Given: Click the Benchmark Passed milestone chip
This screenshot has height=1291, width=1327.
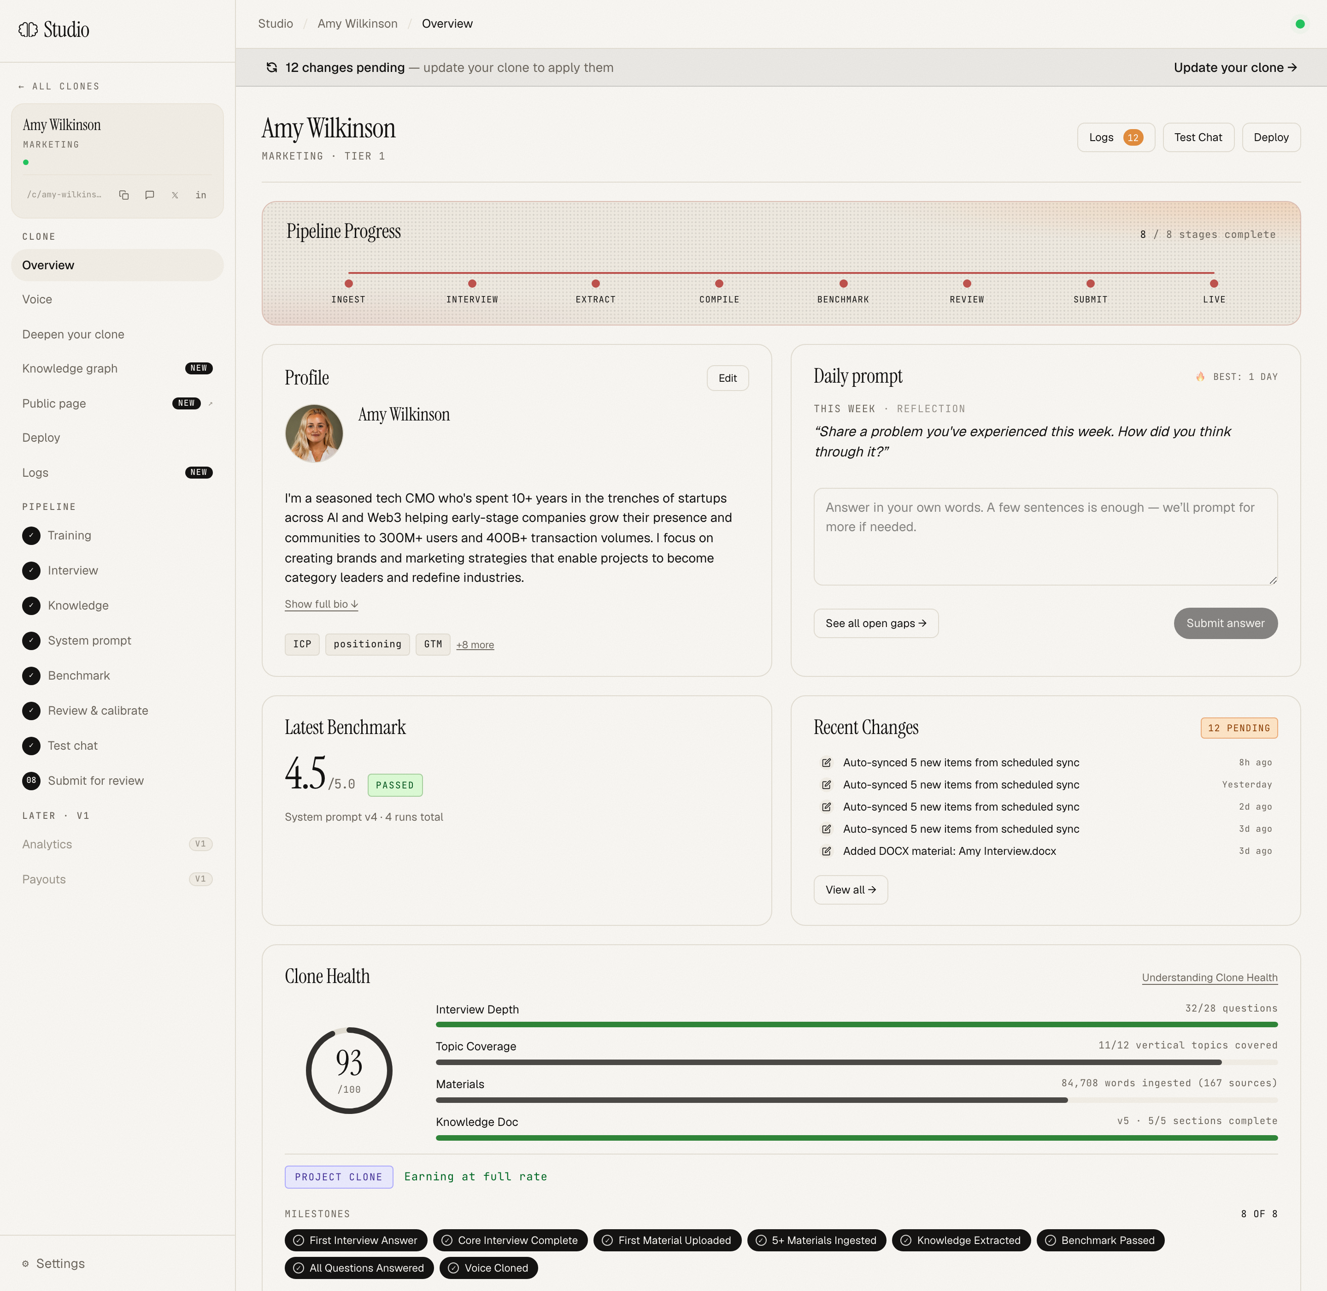Looking at the screenshot, I should click(1100, 1240).
